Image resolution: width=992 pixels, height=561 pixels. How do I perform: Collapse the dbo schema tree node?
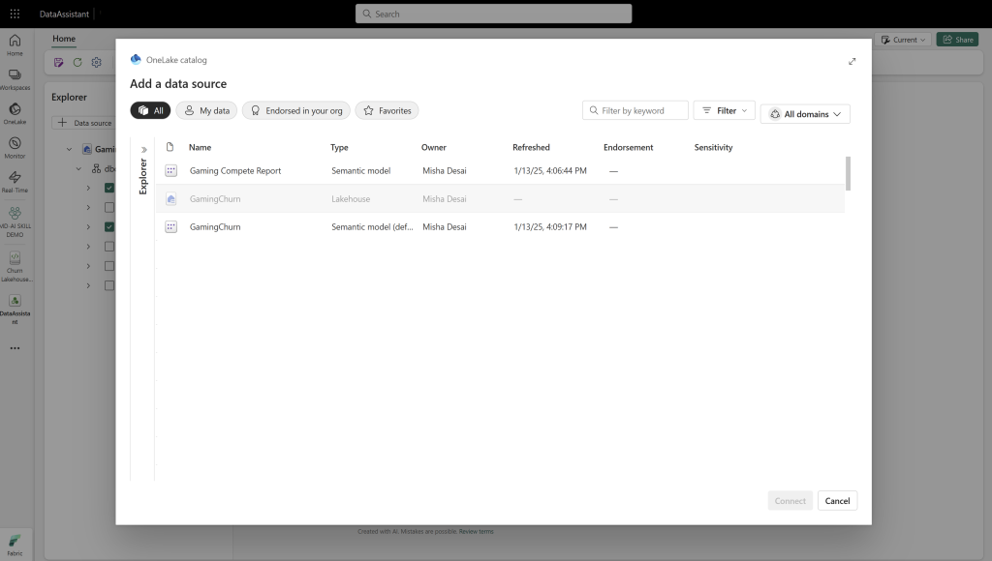(78, 168)
